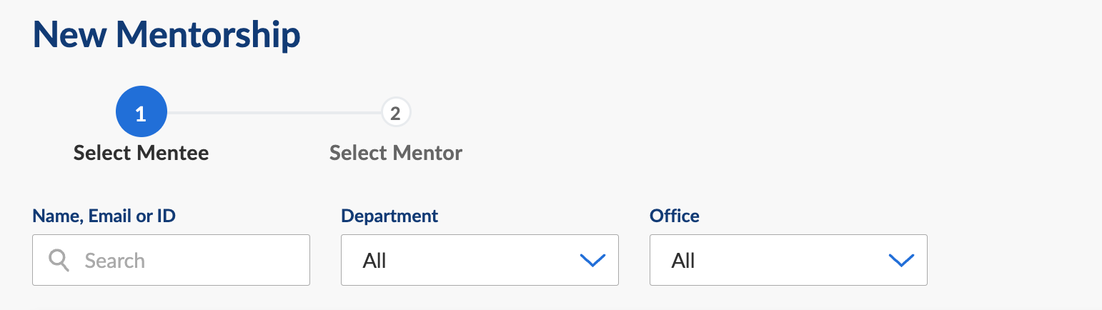Click the New Mentorship page heading
The width and height of the screenshot is (1102, 310).
pos(167,34)
